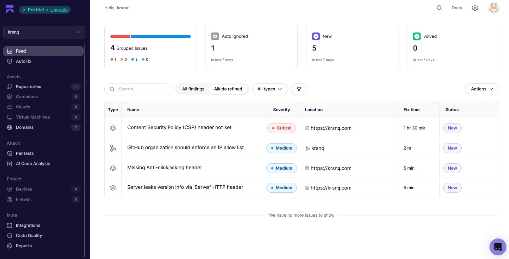509x259 pixels.
Task: Click the Feed inbox icon
Action: (x=10, y=51)
